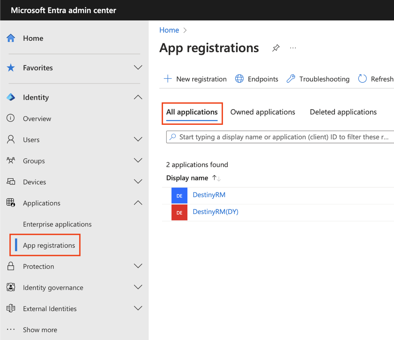Expand the Users section
The width and height of the screenshot is (394, 340).
[x=138, y=139]
